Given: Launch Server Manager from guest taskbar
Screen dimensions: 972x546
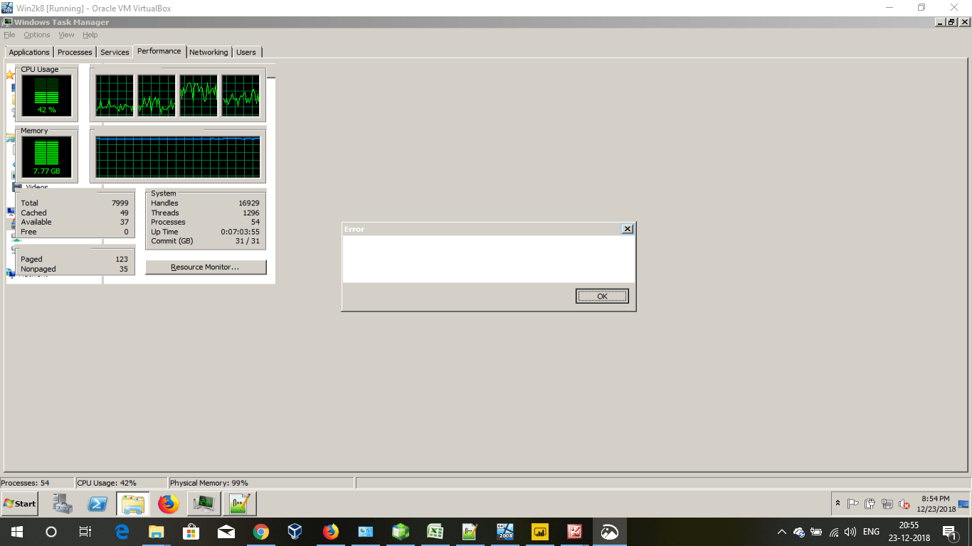Looking at the screenshot, I should coord(63,503).
